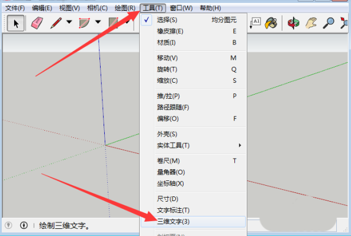Screen dimensions: 351x236
Task: Select the Arc drawing tool
Action: click(85, 23)
